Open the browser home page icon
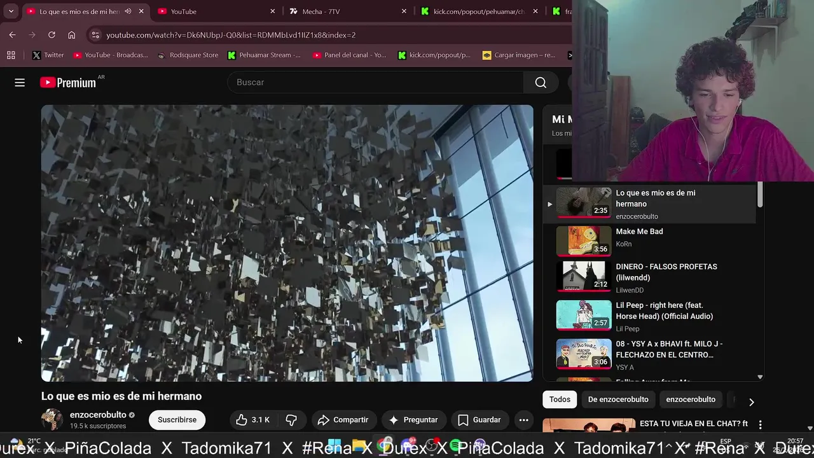The height and width of the screenshot is (458, 814). (71, 35)
